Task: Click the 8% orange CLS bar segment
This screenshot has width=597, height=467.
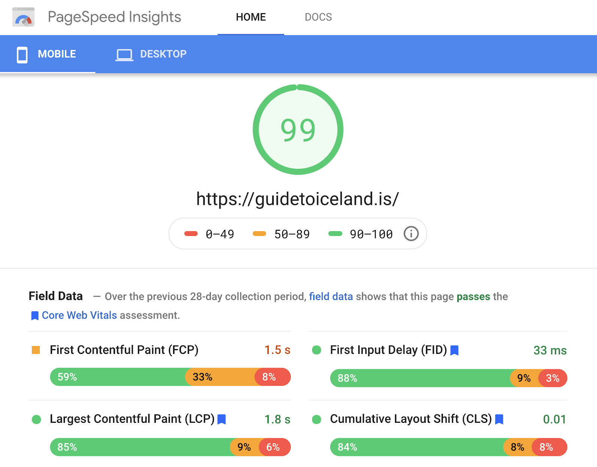Action: 518,447
